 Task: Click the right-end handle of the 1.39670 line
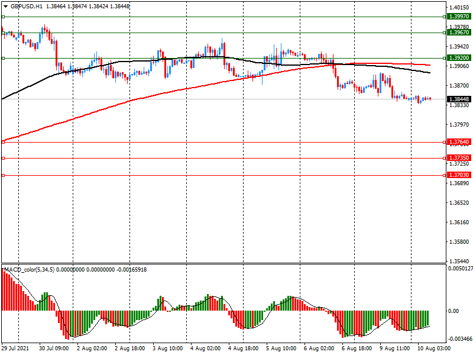(445, 33)
